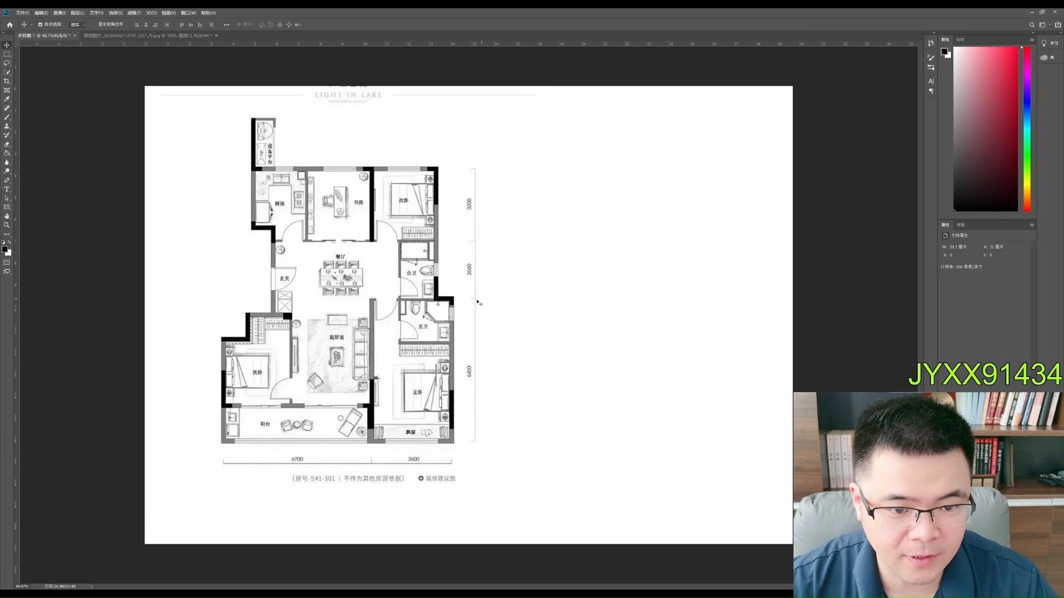Select the Paint Bucket tool
1064x598 pixels.
point(7,153)
